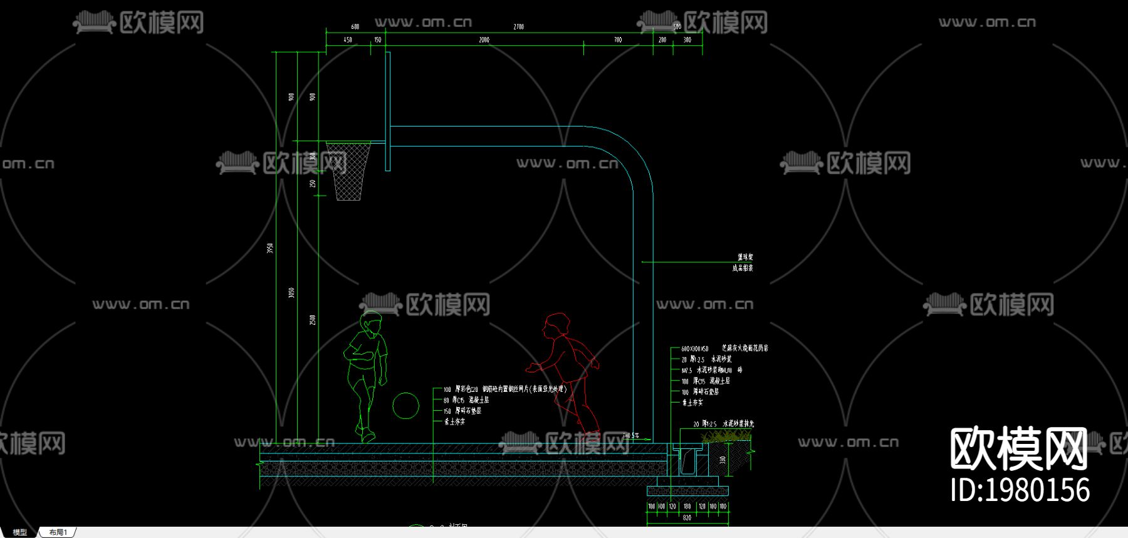Open the 布局1 layout tab
The height and width of the screenshot is (538, 1128).
click(58, 532)
